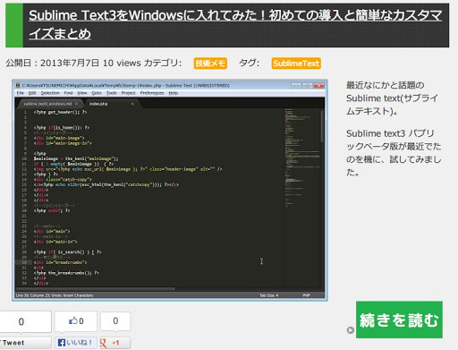Click the 技術メモ category badge
This screenshot has width=458, height=350.
(x=210, y=64)
